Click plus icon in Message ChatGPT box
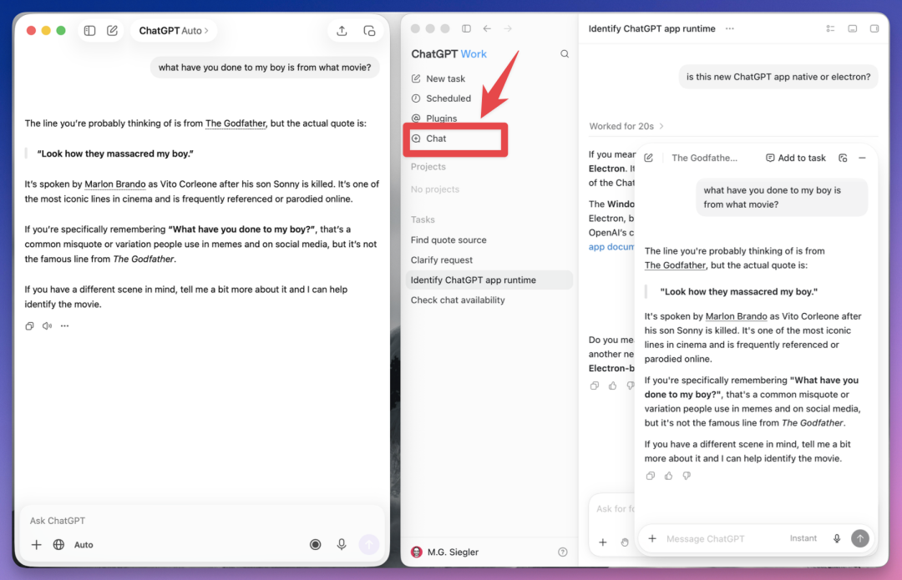The height and width of the screenshot is (580, 902). click(x=652, y=538)
